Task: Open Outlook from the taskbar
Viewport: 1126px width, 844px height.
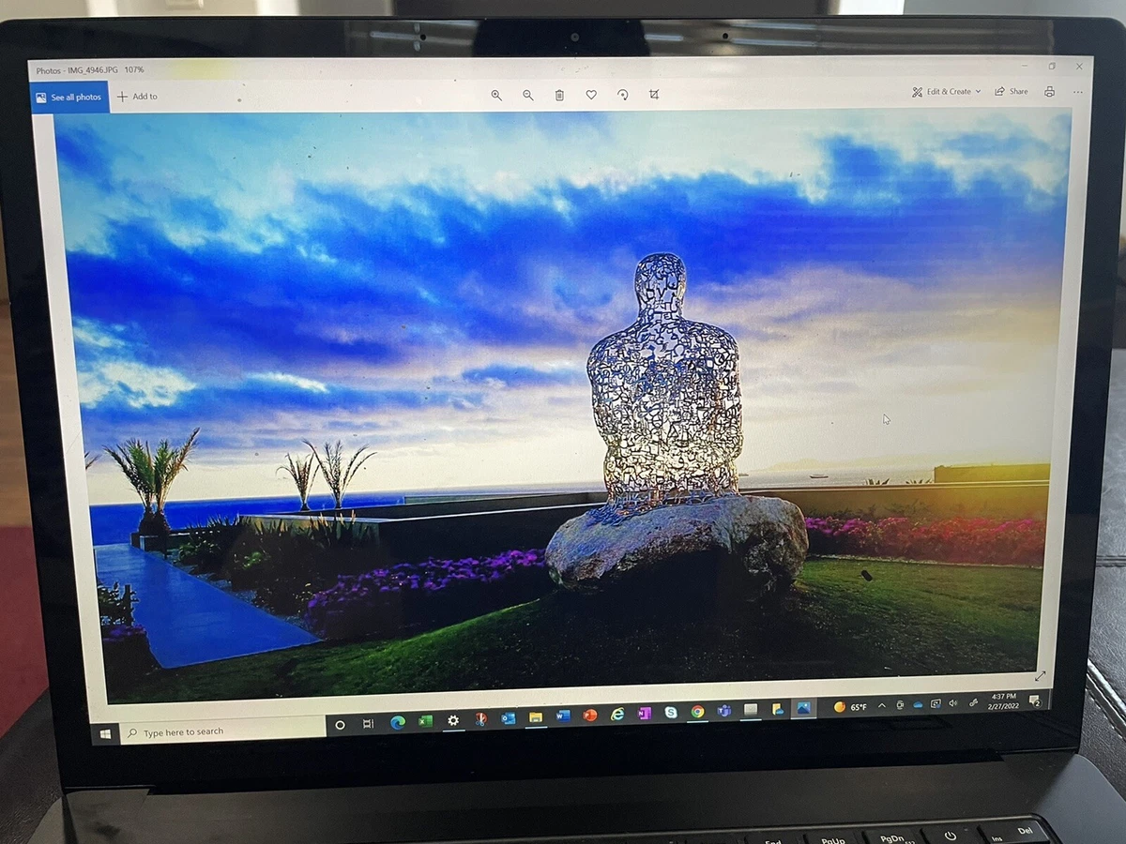Action: (x=508, y=718)
